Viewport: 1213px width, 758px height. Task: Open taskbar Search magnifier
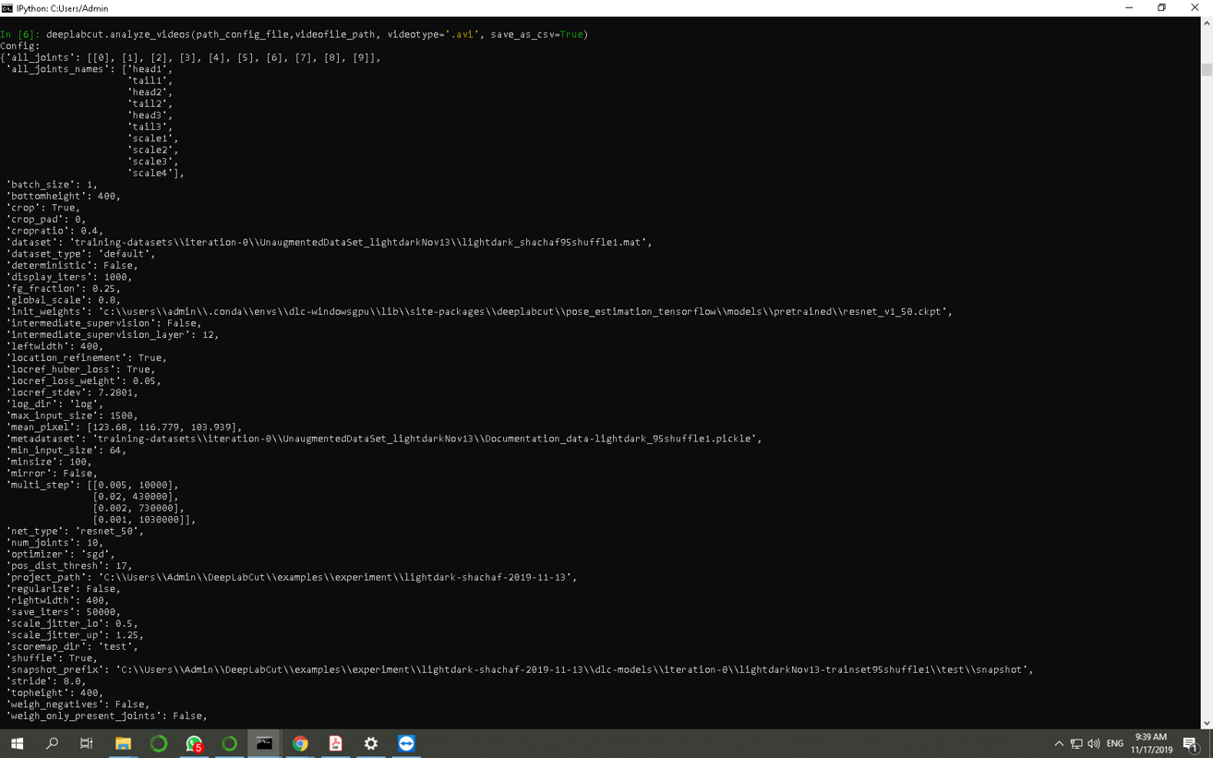[52, 743]
